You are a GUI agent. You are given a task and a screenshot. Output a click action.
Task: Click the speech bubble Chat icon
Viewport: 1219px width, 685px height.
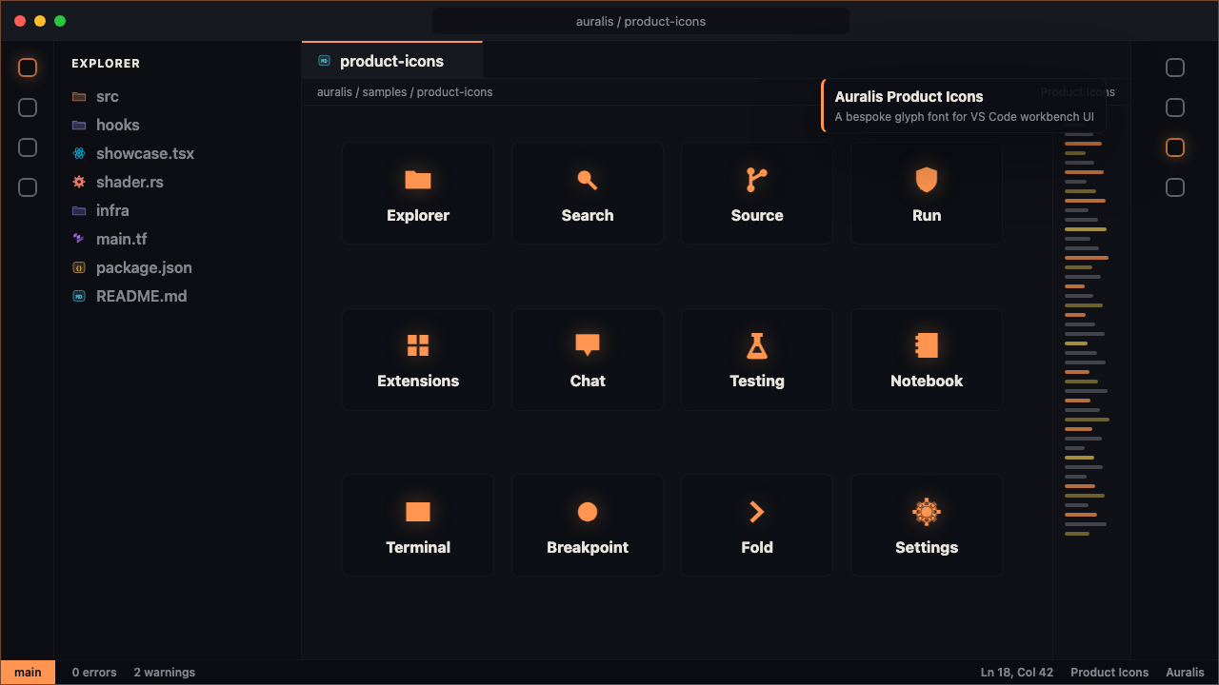(x=588, y=345)
